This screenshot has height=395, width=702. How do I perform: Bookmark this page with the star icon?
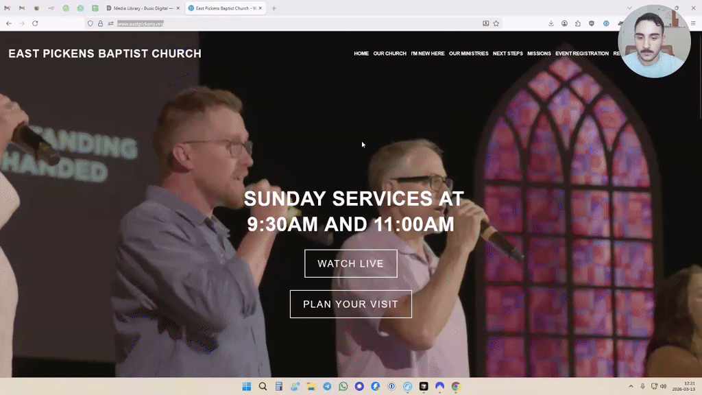coord(496,23)
